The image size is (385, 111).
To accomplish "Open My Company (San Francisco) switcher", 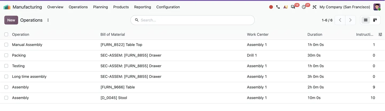I will point(345,7).
